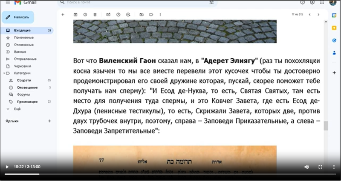Open Важные important folder
341x181 pixels.
click(x=20, y=52)
